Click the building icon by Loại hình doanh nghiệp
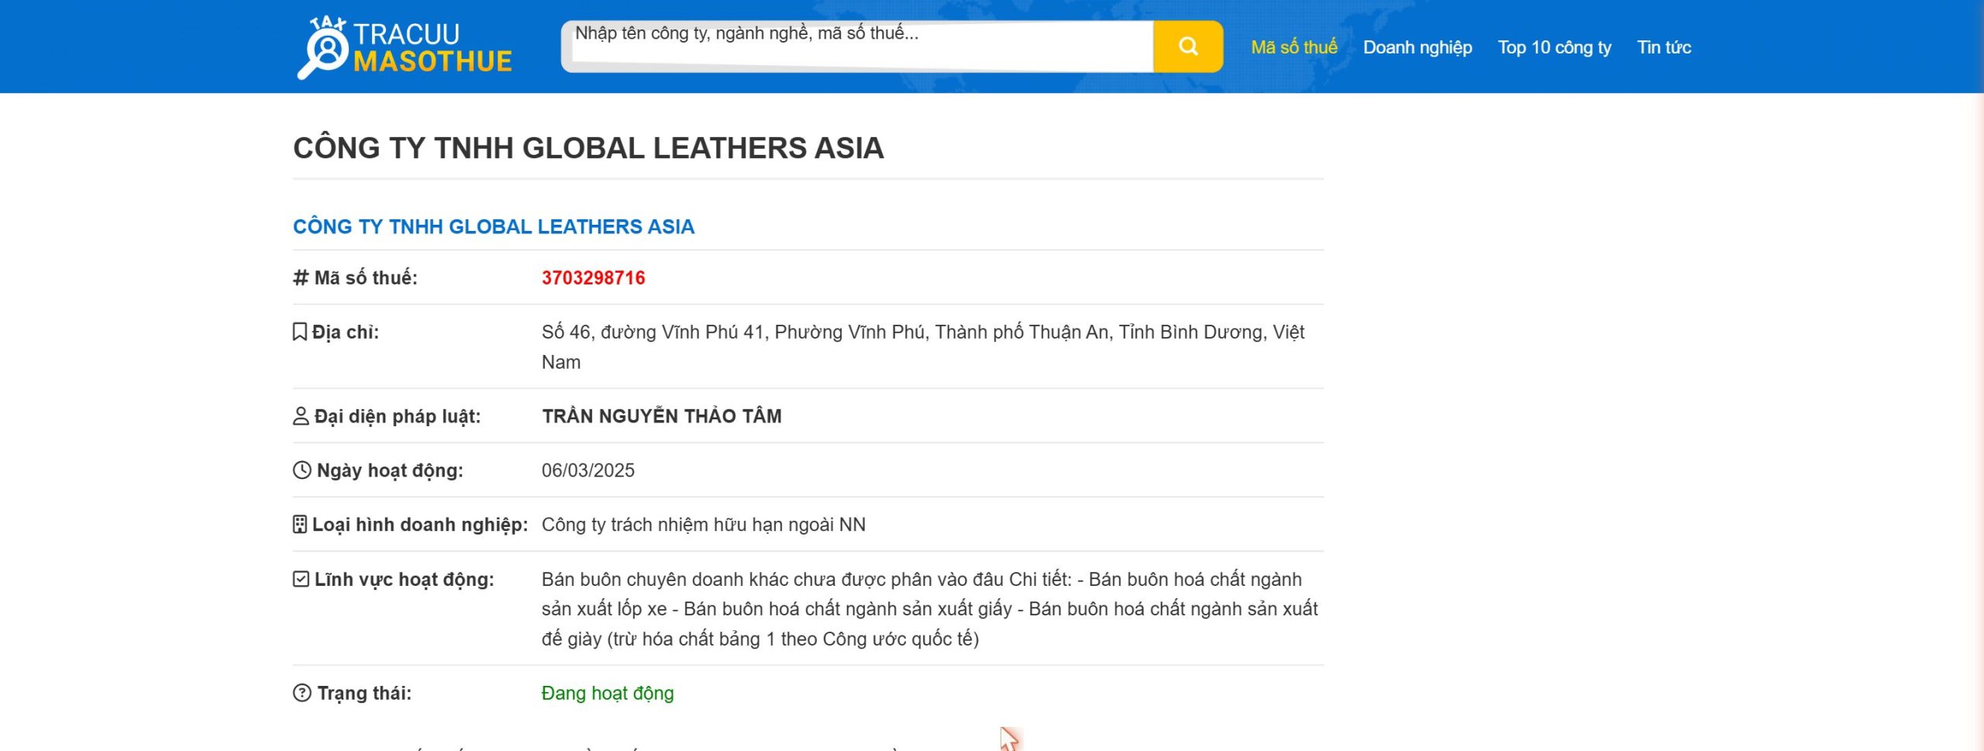 pyautogui.click(x=300, y=525)
